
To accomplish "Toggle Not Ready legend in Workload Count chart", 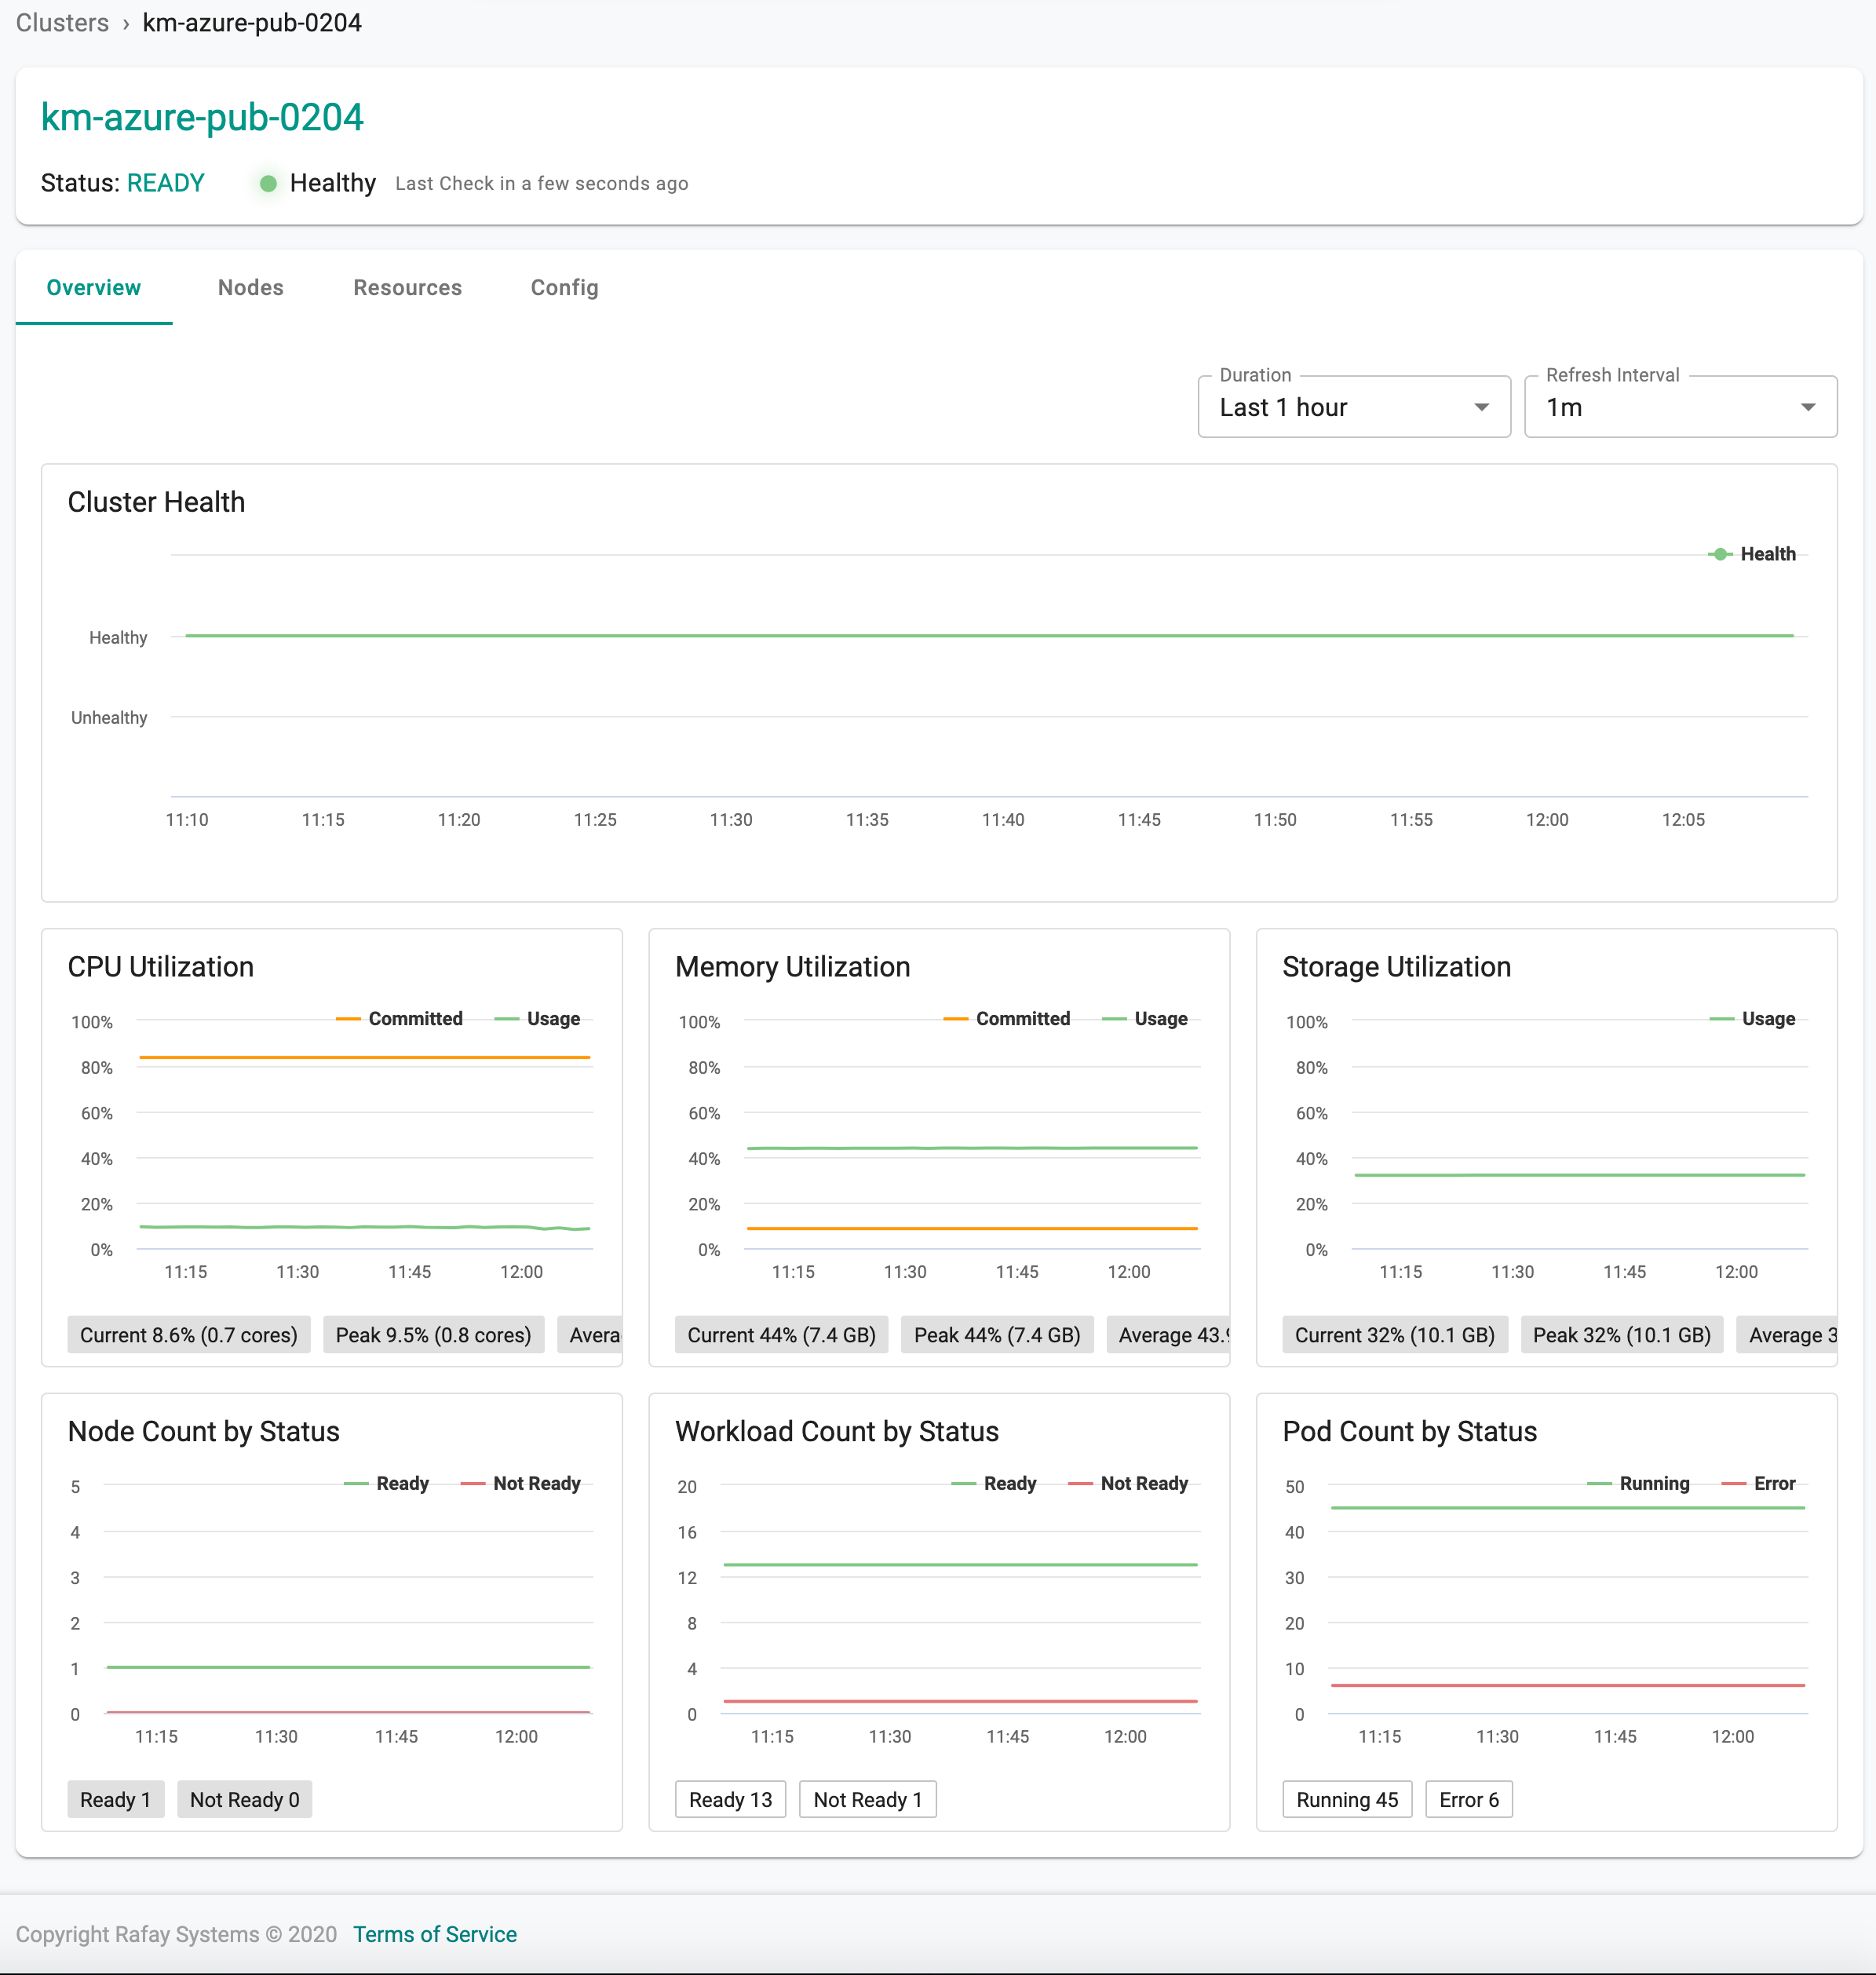I will pyautogui.click(x=1128, y=1483).
